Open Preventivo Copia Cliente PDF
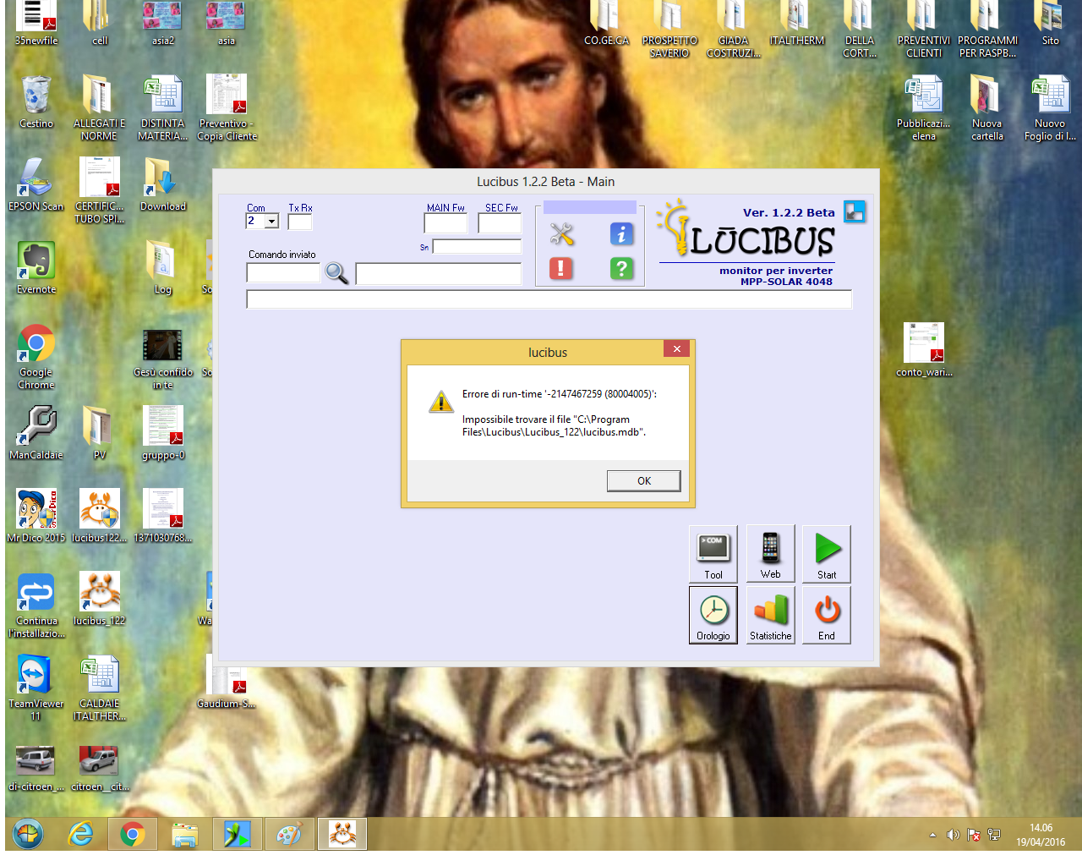Image resolution: width=1082 pixels, height=866 pixels. [x=227, y=108]
